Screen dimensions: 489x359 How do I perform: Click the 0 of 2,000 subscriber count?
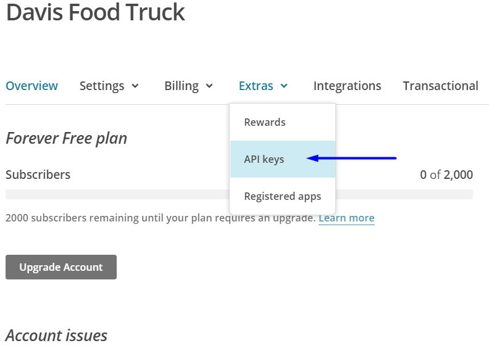tap(446, 175)
